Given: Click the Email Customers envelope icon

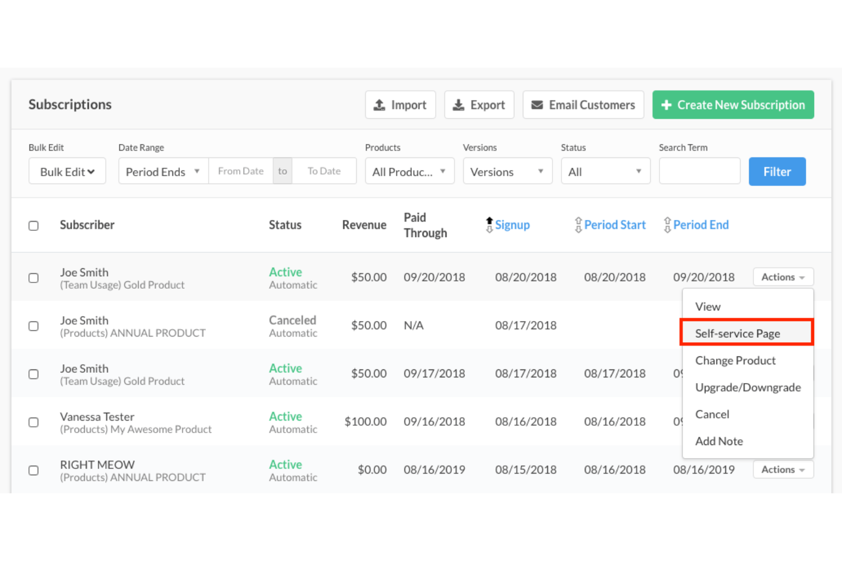Looking at the screenshot, I should click(537, 105).
